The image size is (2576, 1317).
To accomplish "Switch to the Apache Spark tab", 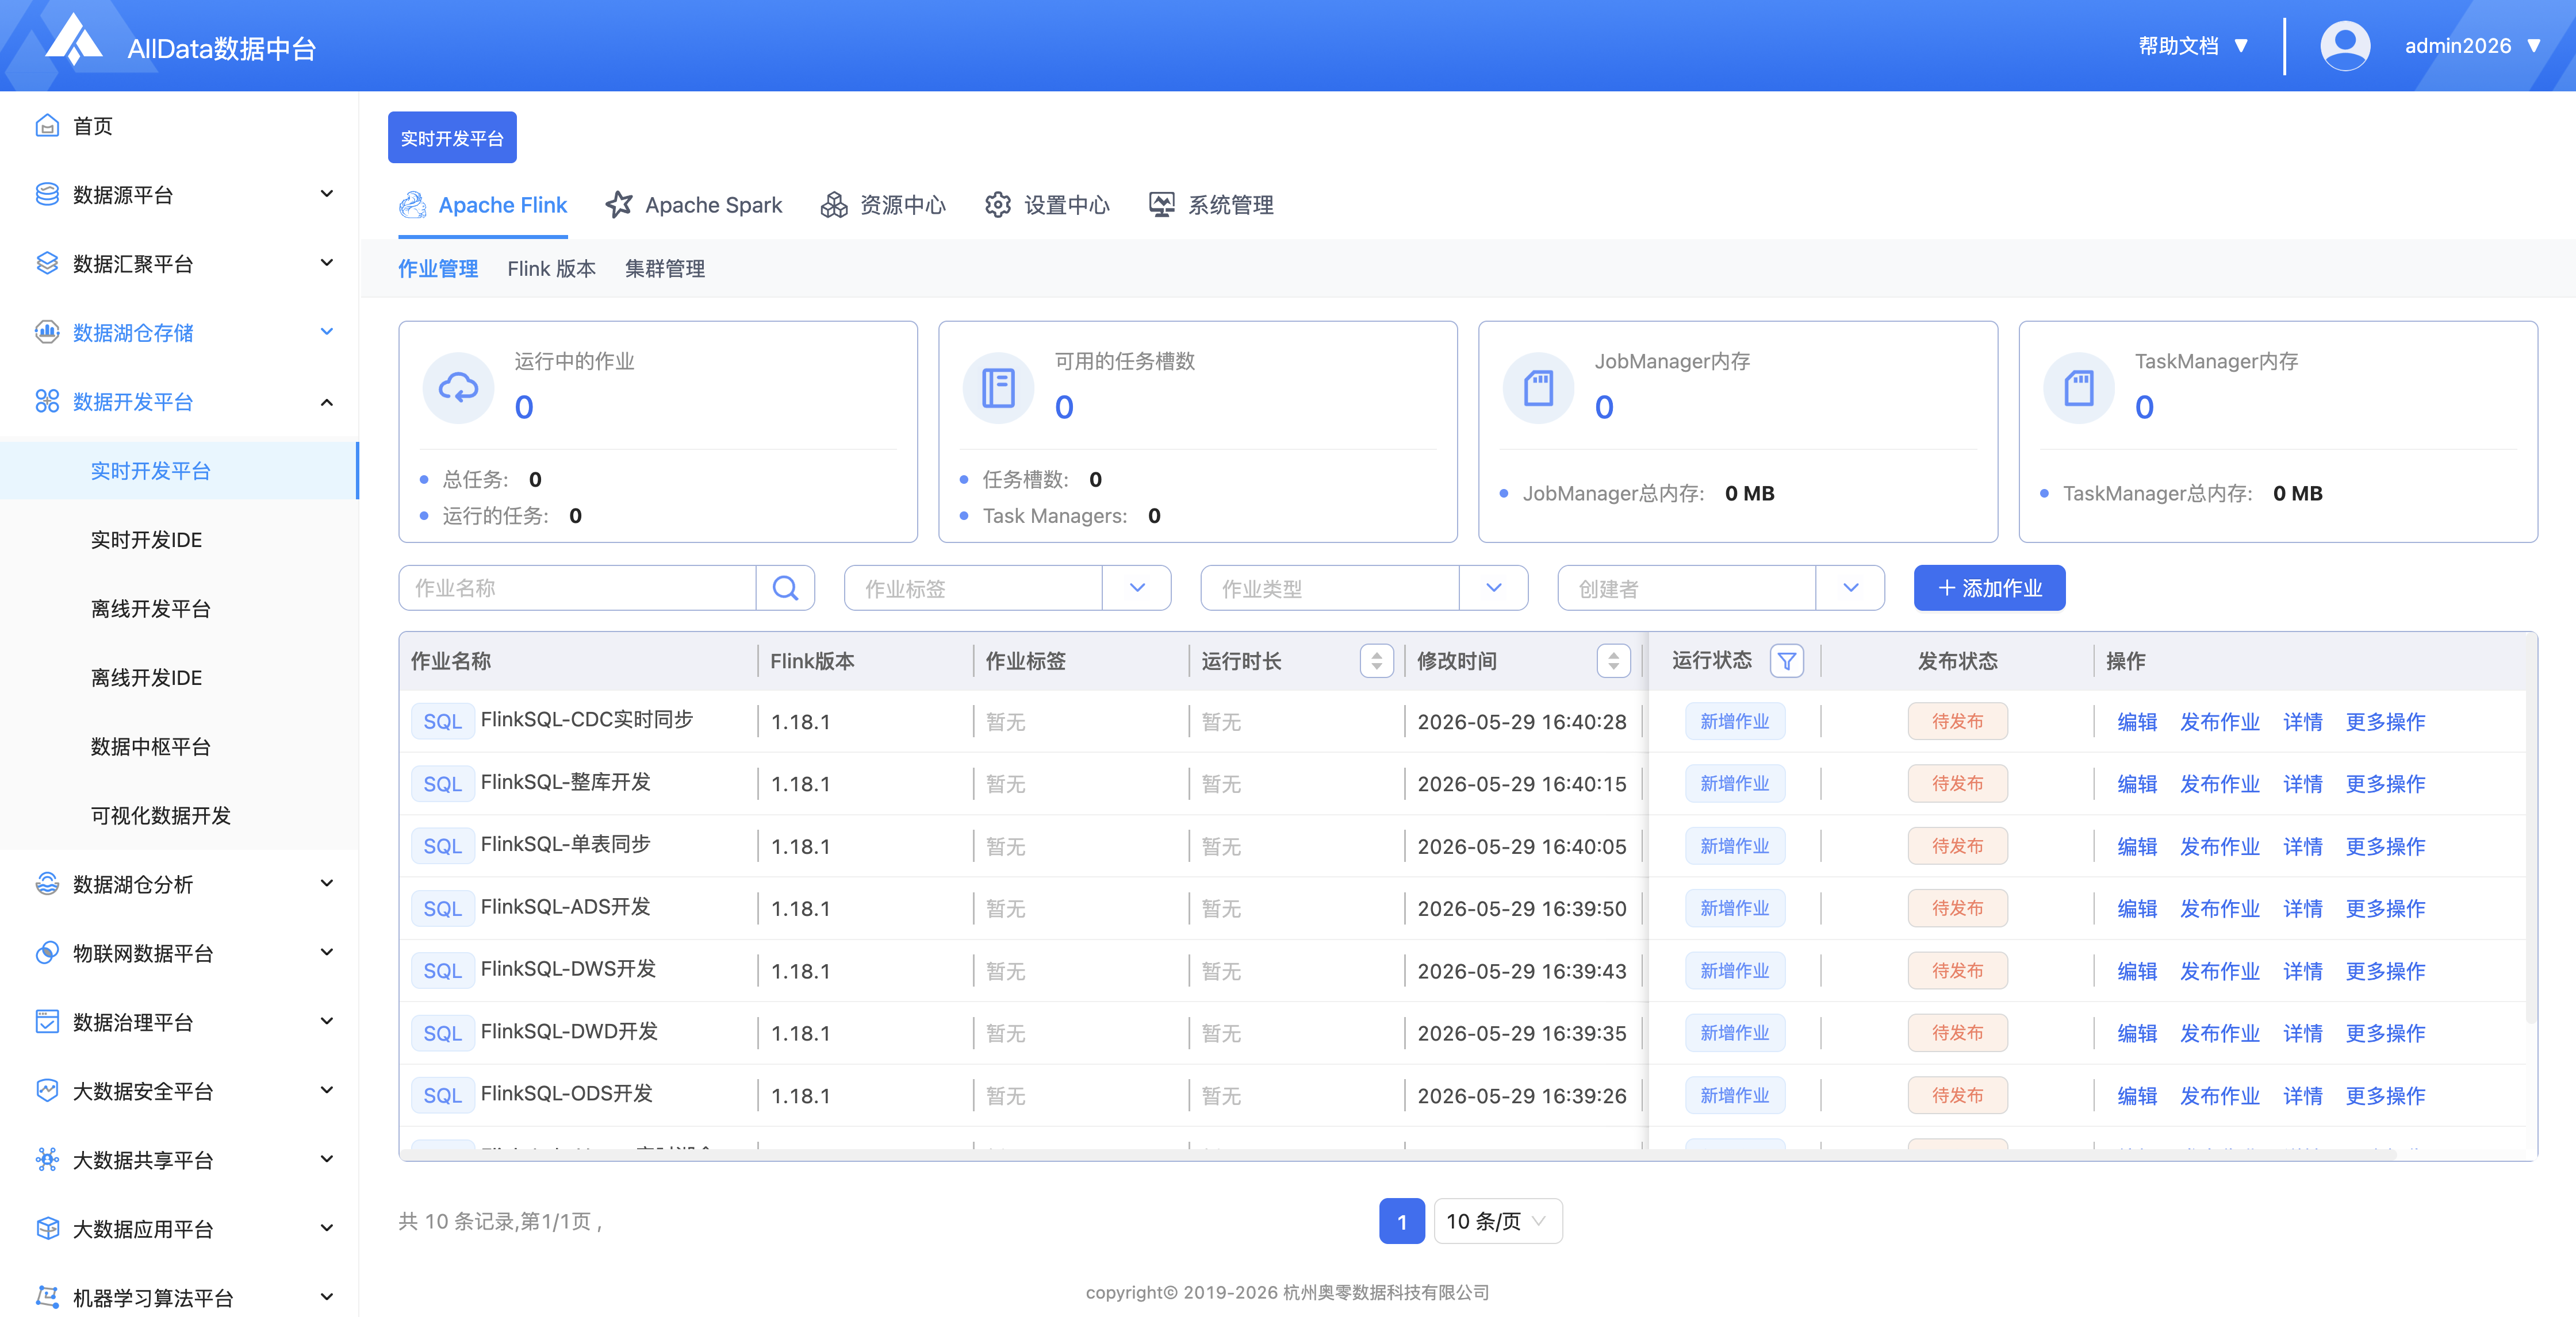I will coord(694,205).
